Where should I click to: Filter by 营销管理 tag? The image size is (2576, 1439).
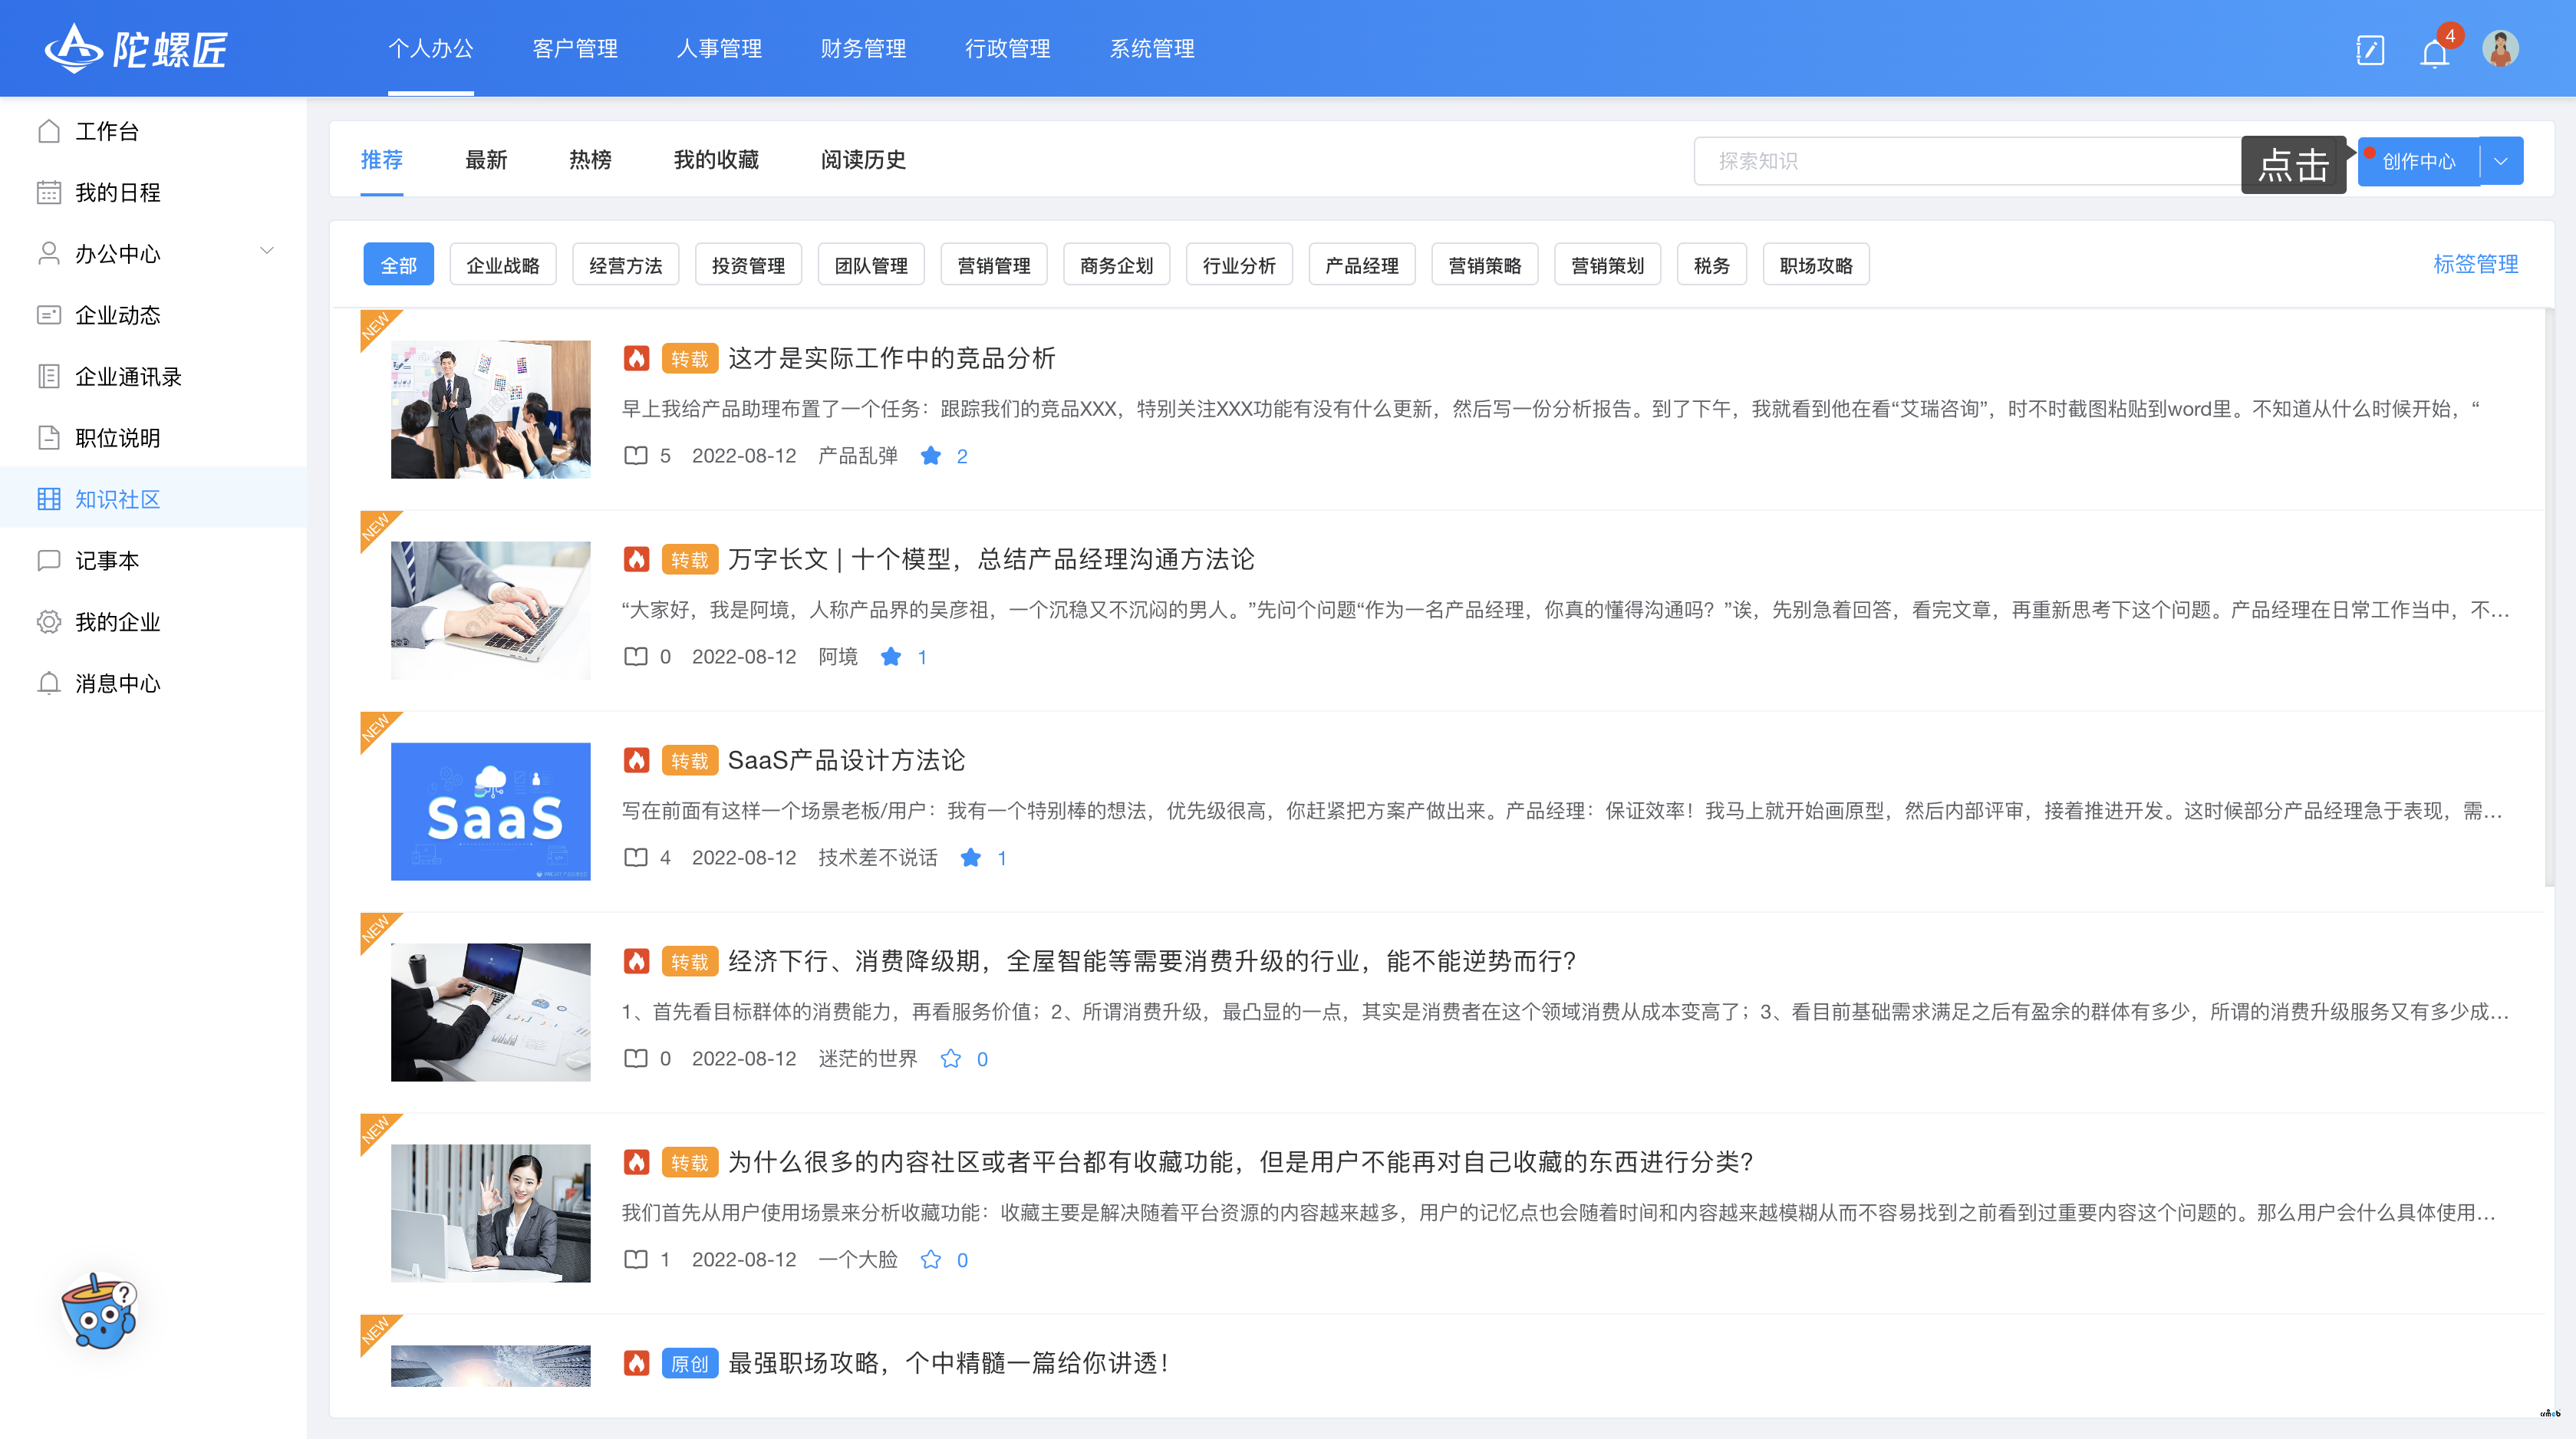click(994, 264)
